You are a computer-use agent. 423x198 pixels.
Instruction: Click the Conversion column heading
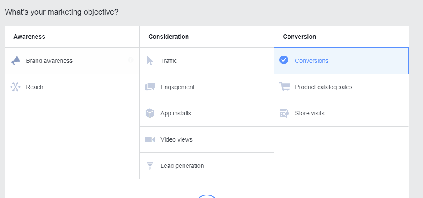(x=299, y=37)
